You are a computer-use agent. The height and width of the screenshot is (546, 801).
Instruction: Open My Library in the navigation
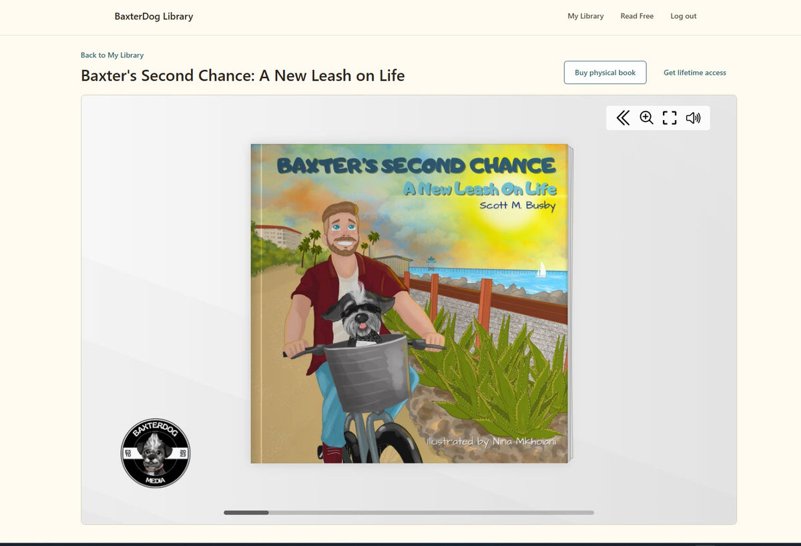click(x=585, y=16)
